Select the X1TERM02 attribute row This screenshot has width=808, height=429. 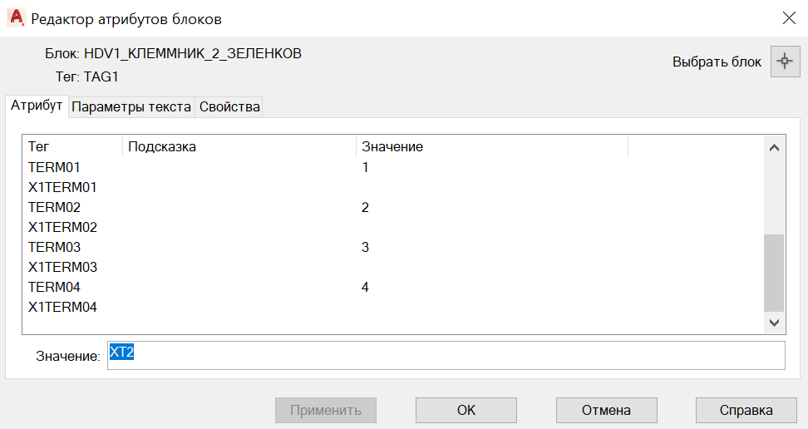[394, 228]
